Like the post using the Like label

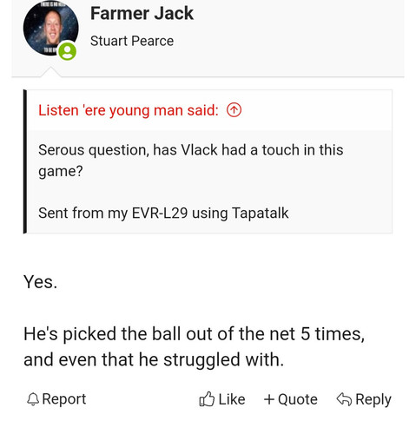click(232, 399)
